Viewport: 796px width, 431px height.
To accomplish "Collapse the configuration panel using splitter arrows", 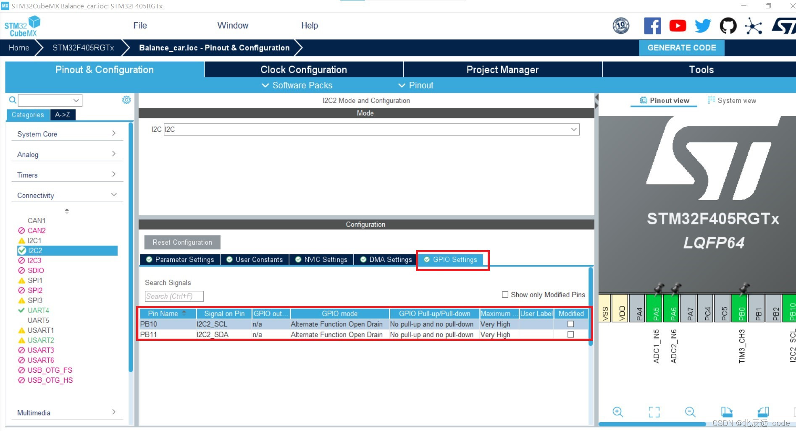I will tap(596, 102).
